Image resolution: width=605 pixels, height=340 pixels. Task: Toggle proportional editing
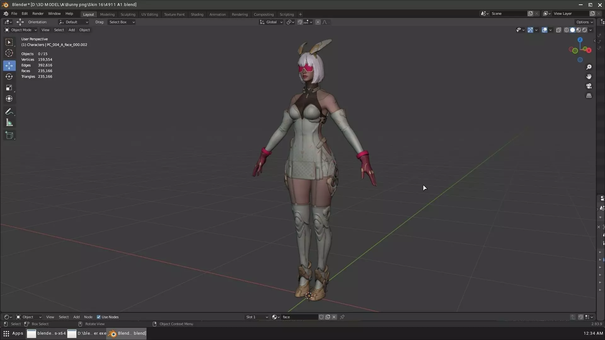tap(318, 22)
